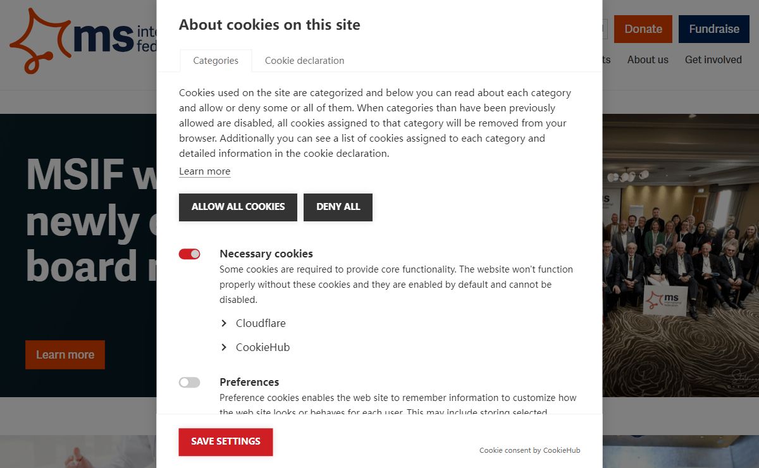This screenshot has height=468, width=759.
Task: Click the Preferences category heading
Action: [x=249, y=382]
